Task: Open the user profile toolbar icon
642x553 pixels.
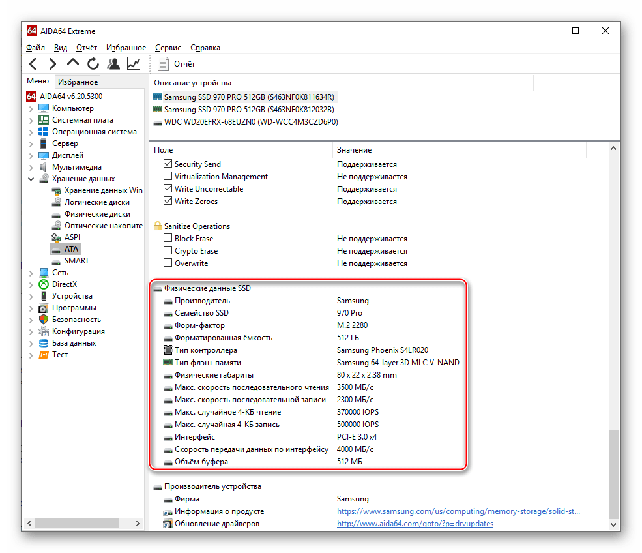Action: click(x=113, y=64)
